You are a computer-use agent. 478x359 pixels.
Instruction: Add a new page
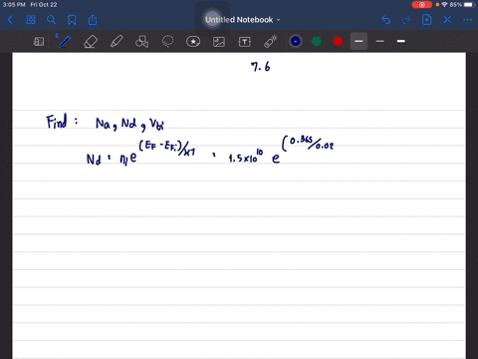(426, 20)
